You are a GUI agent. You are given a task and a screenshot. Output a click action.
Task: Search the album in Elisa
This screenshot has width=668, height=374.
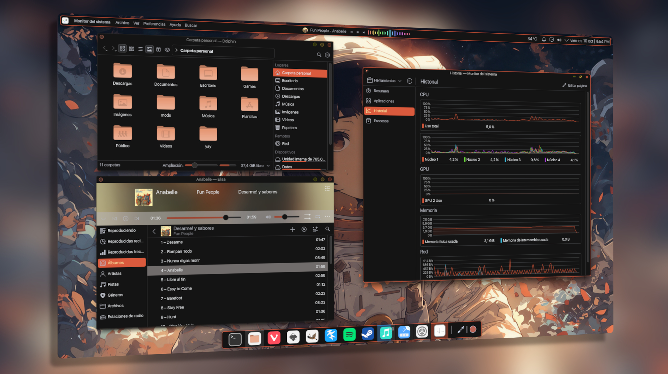(x=327, y=229)
